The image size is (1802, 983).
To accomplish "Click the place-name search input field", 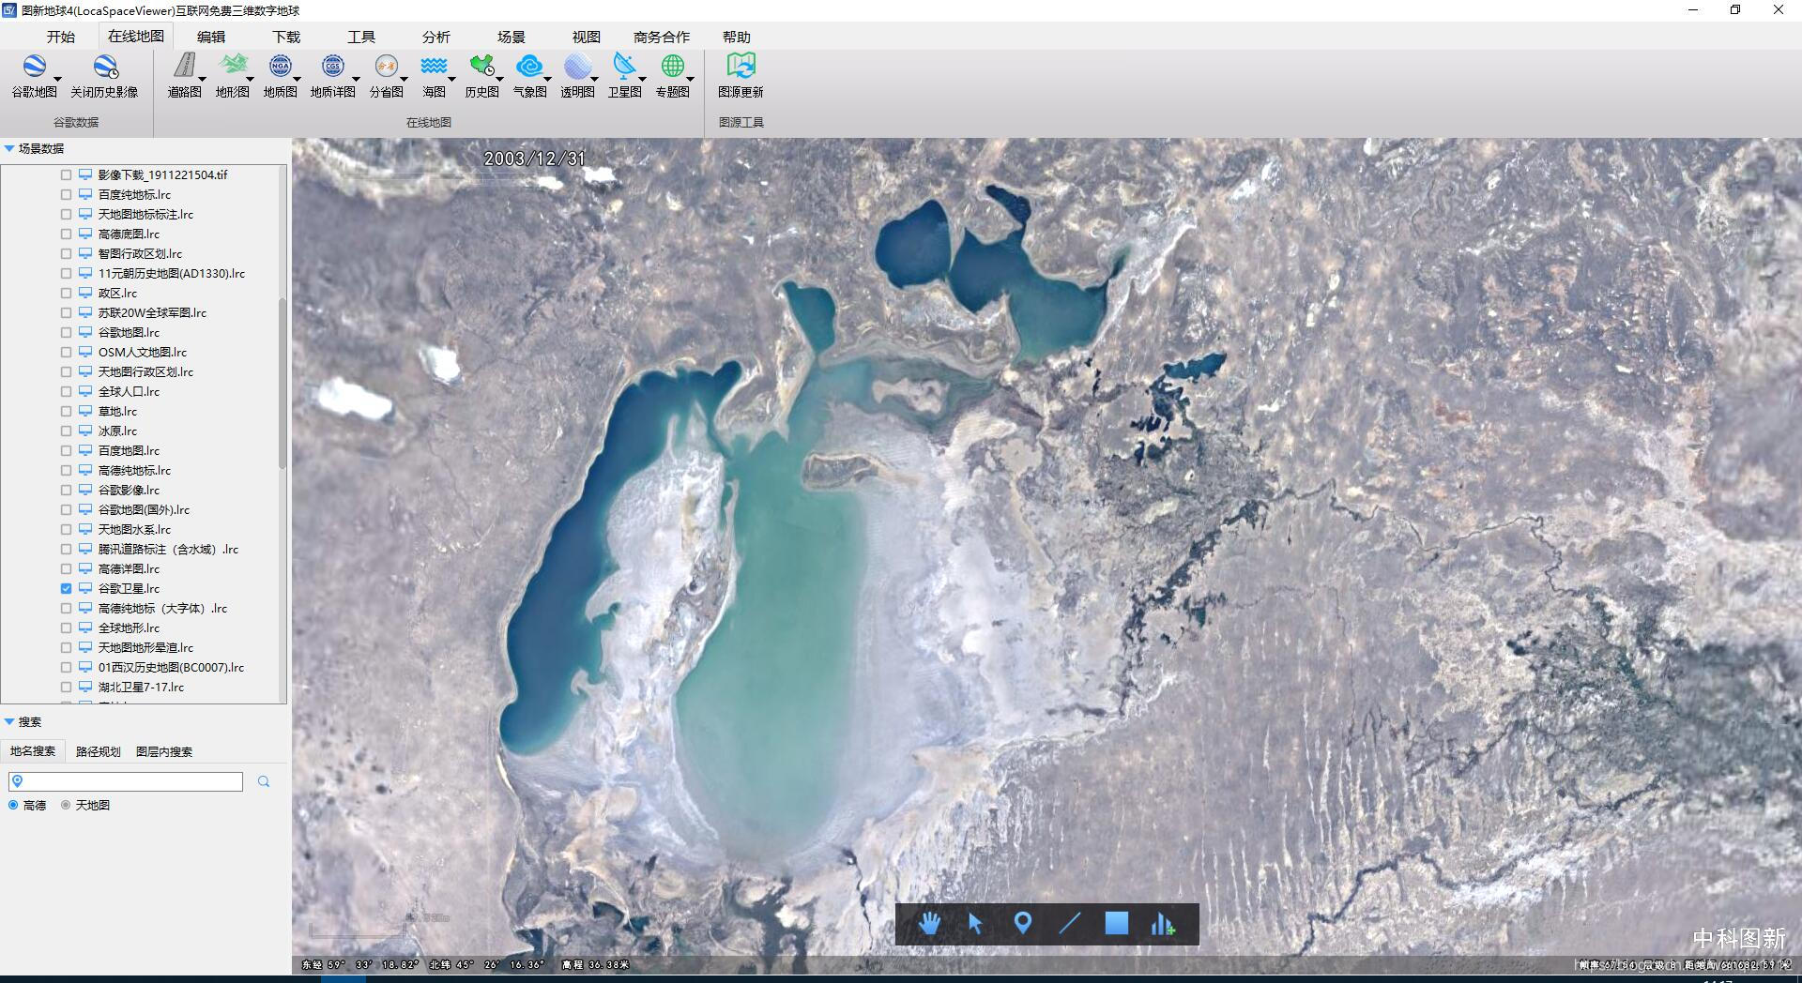I will pos(126,781).
